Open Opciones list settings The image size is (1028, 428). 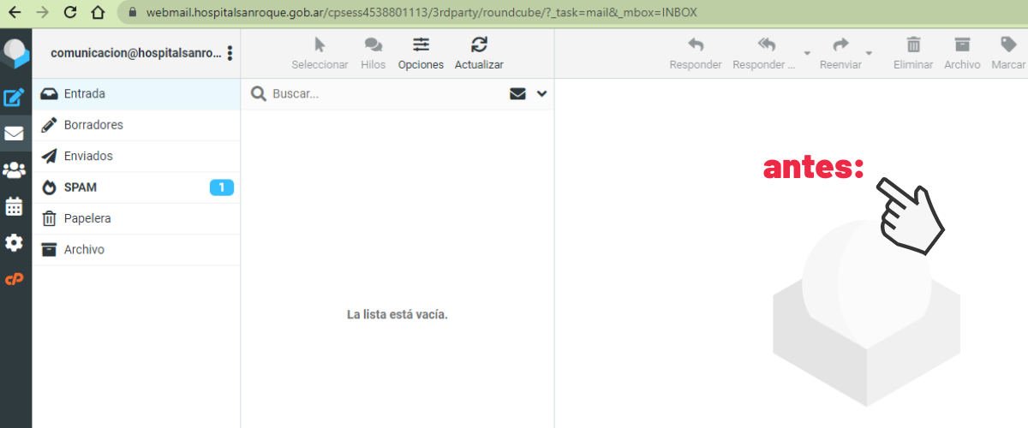[421, 53]
